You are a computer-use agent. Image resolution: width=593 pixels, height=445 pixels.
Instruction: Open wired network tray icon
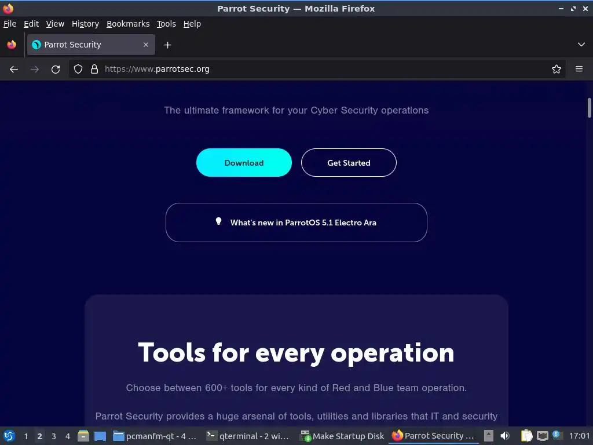click(x=542, y=436)
